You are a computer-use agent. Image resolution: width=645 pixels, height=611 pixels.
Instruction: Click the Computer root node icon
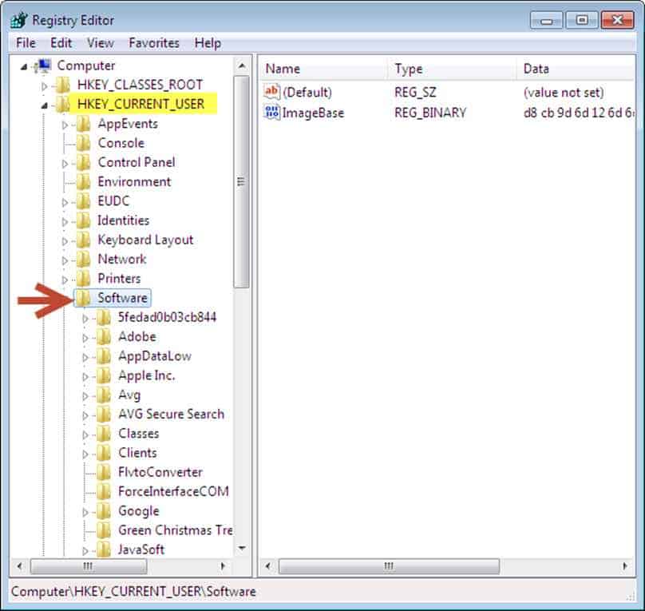tap(43, 65)
